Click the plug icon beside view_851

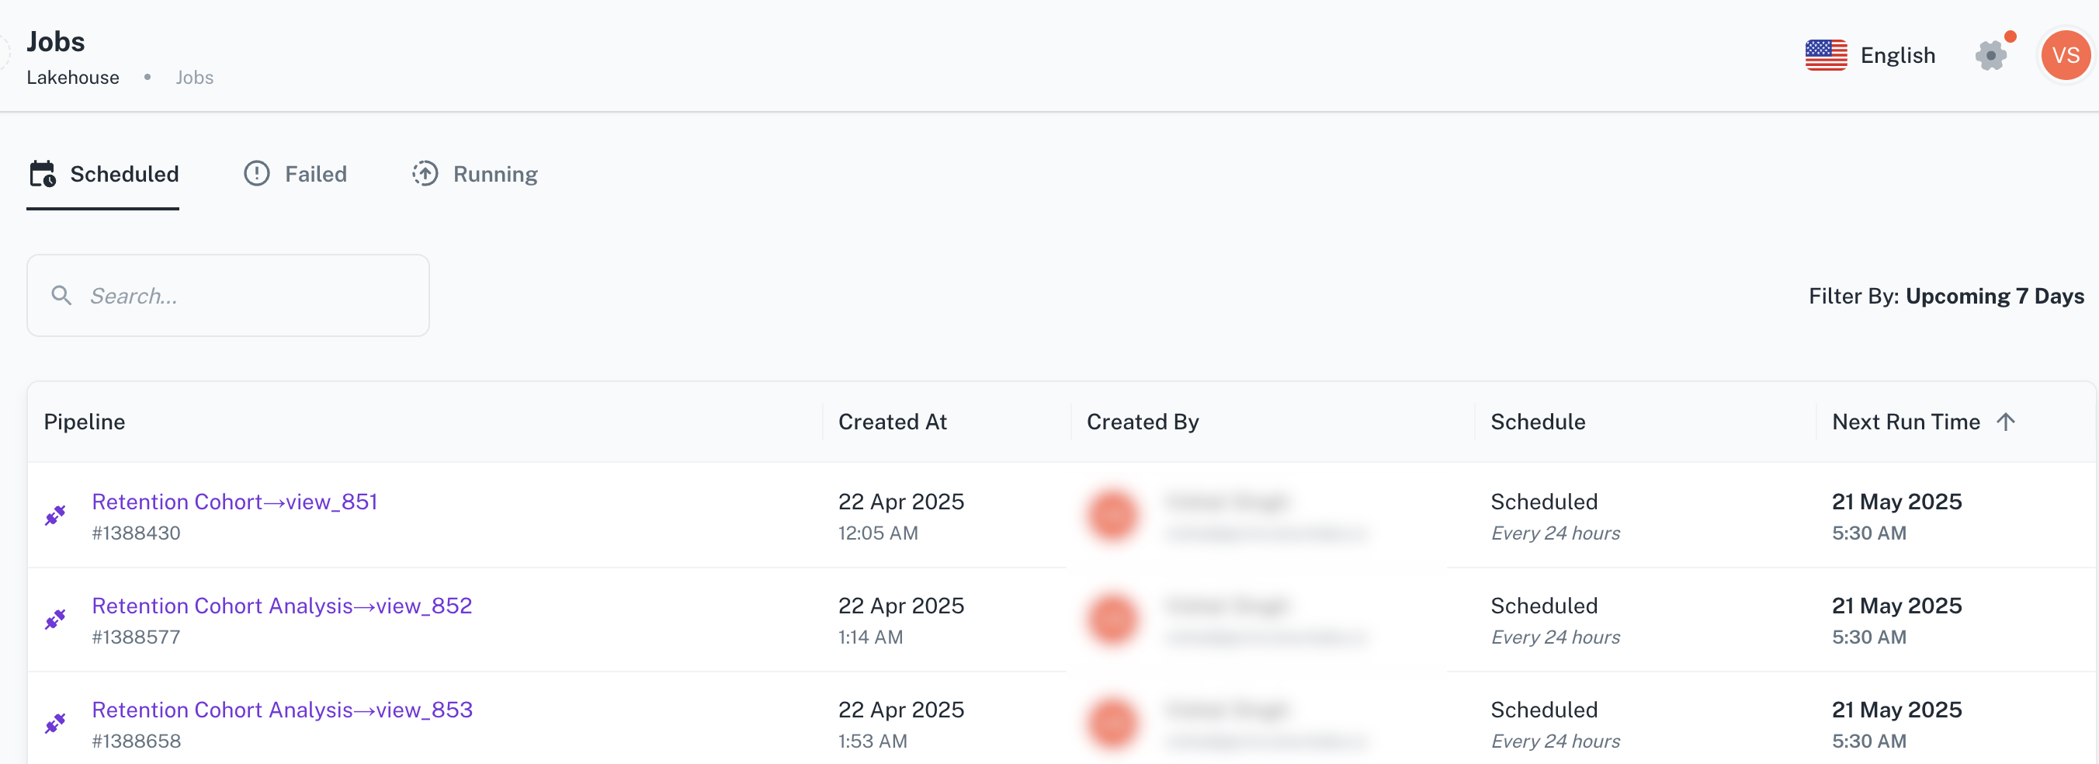(x=54, y=516)
